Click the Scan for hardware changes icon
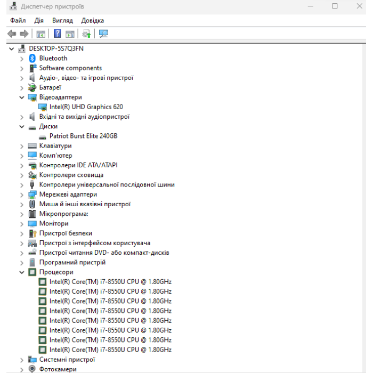Viewport: 373px width, 373px height. click(x=103, y=34)
